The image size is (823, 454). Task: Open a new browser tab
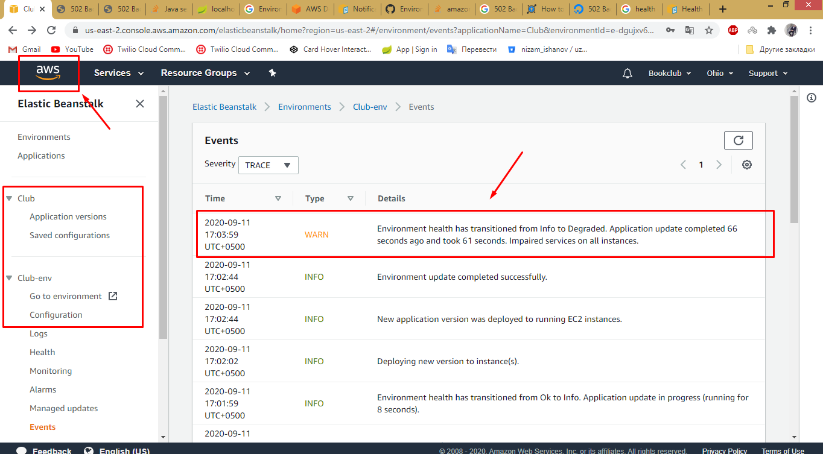point(723,9)
